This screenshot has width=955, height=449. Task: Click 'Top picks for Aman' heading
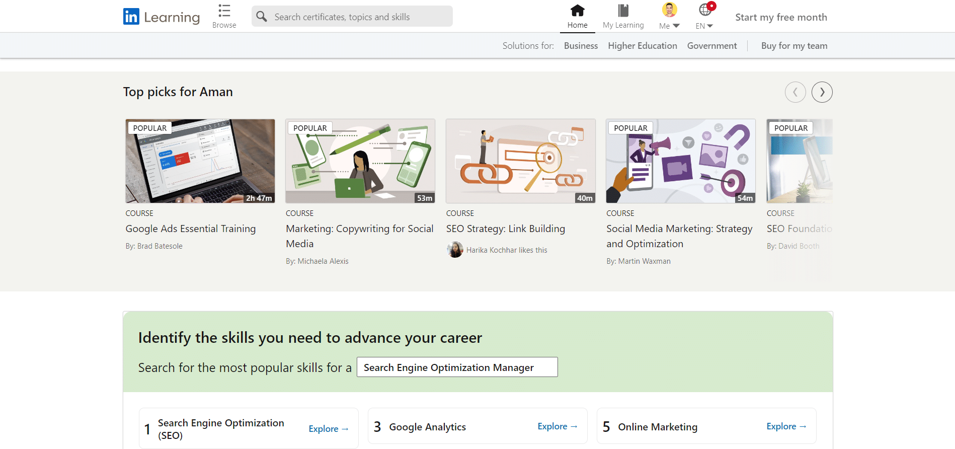click(x=178, y=92)
